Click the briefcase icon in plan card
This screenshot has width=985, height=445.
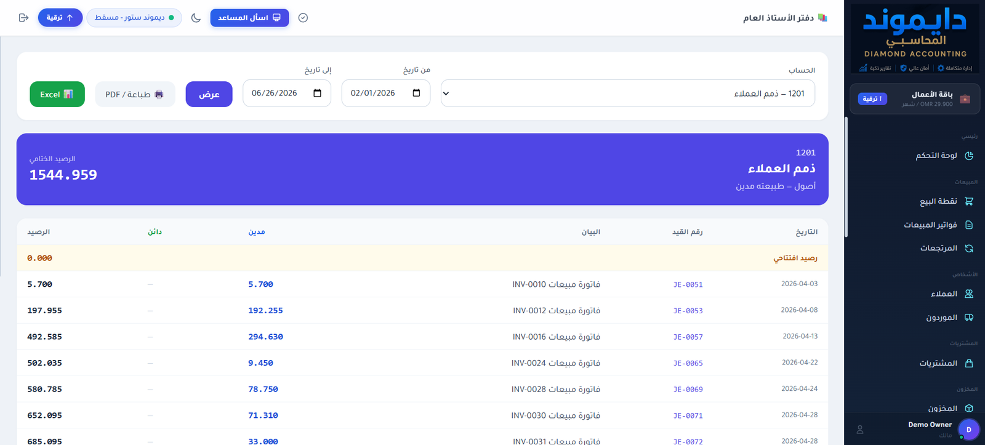[x=965, y=99]
